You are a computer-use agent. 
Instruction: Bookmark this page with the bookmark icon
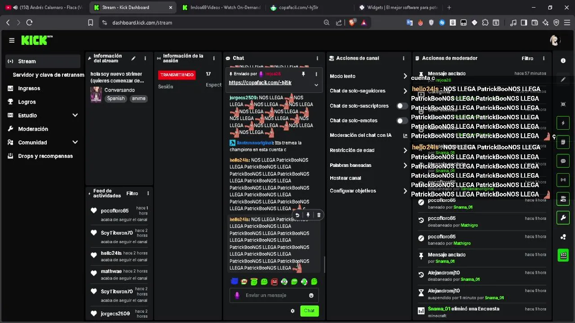point(90,22)
